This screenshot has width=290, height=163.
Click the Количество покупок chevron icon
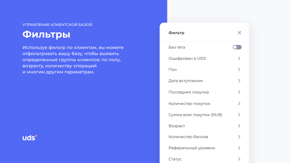(239, 104)
